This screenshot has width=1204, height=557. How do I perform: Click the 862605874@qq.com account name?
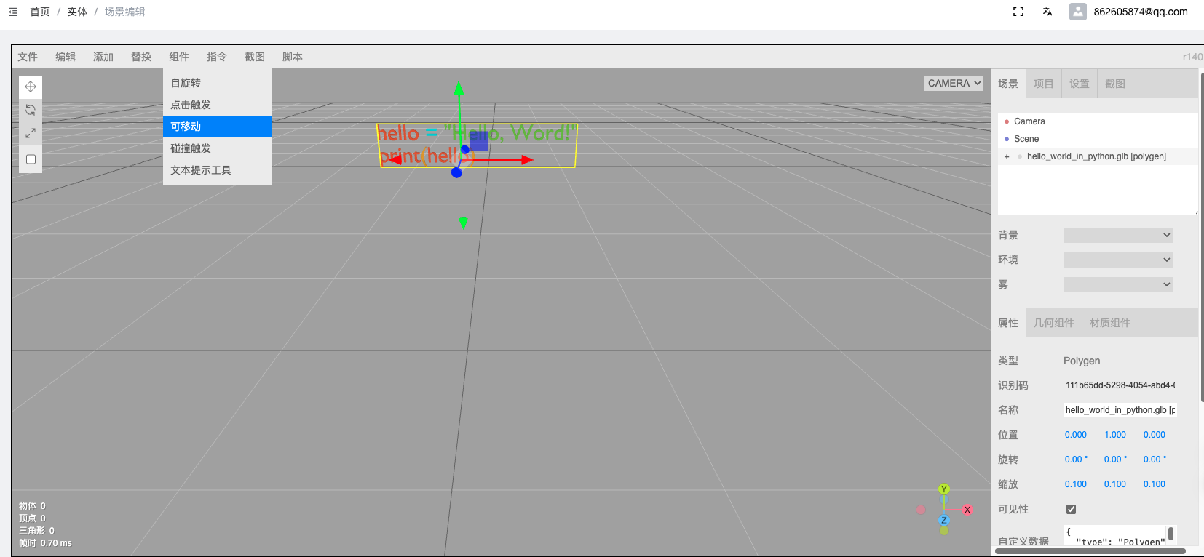click(1141, 12)
